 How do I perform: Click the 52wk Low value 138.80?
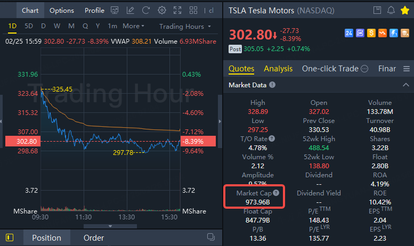319,166
